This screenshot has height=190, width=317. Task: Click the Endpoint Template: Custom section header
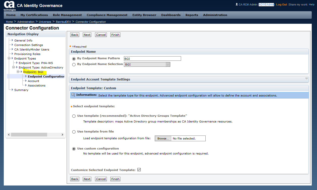[189, 88]
